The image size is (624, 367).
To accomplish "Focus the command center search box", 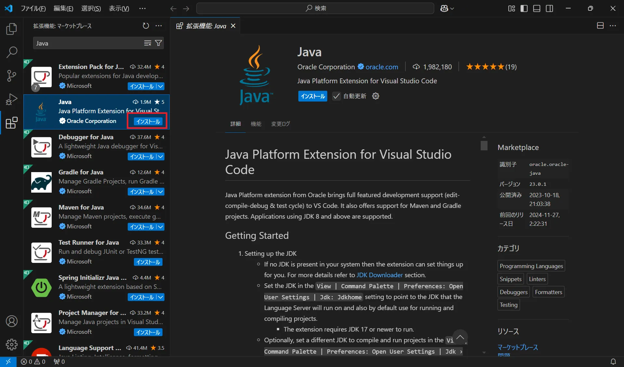I will (x=315, y=8).
